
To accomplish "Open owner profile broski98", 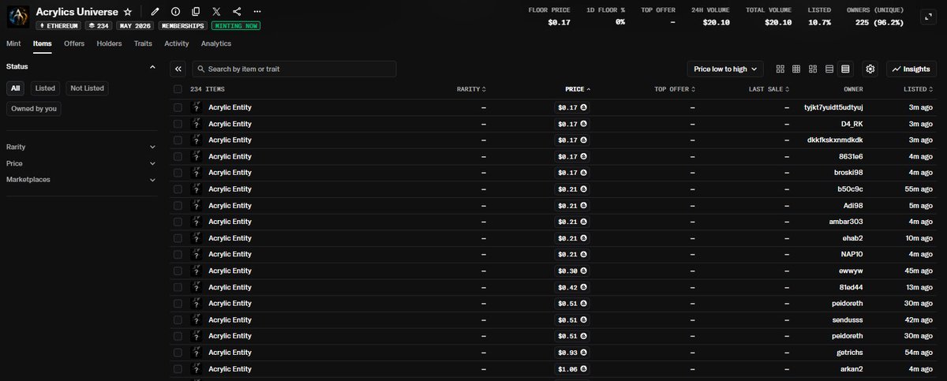I will (x=848, y=173).
